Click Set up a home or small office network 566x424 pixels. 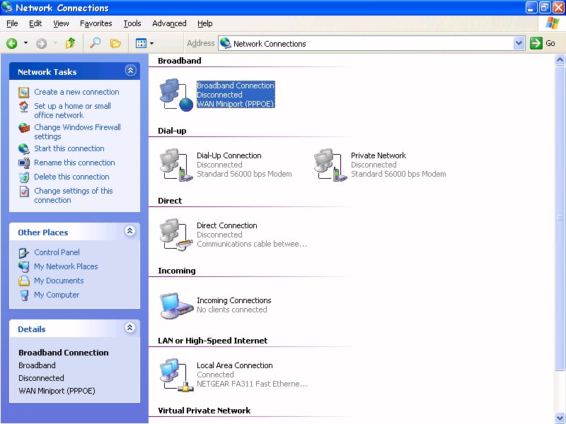73,111
